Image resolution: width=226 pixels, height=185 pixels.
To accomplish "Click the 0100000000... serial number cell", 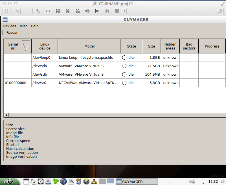I will point(17,83).
